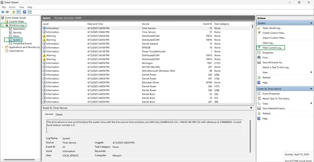Open the Action menu

(x=12, y=7)
